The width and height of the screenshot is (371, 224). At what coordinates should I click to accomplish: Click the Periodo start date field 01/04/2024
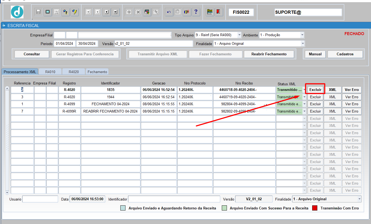click(65, 43)
